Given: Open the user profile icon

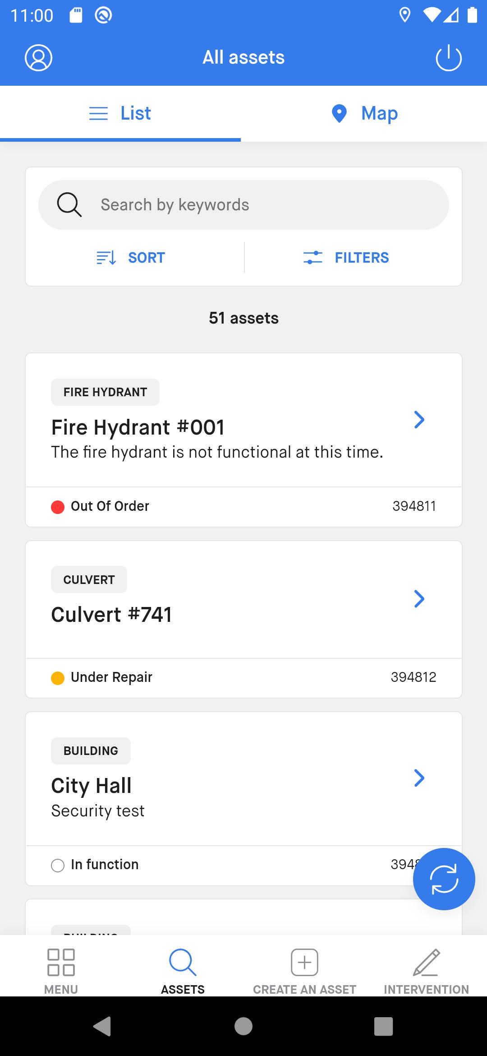Looking at the screenshot, I should point(38,58).
